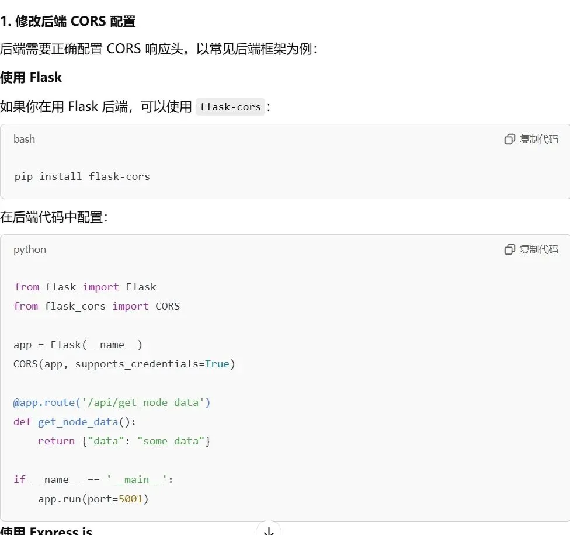Click the 'python' language label
Image resolution: width=570 pixels, height=535 pixels.
click(x=30, y=250)
